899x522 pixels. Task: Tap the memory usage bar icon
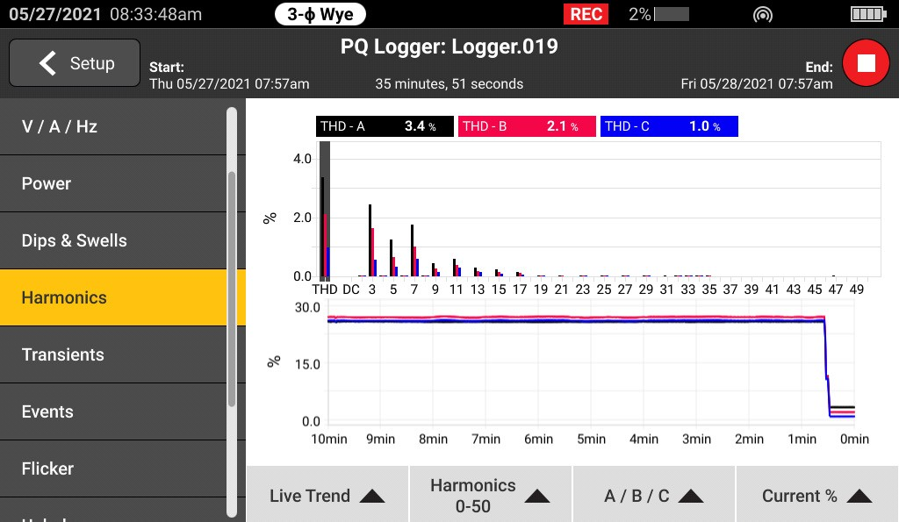click(672, 15)
